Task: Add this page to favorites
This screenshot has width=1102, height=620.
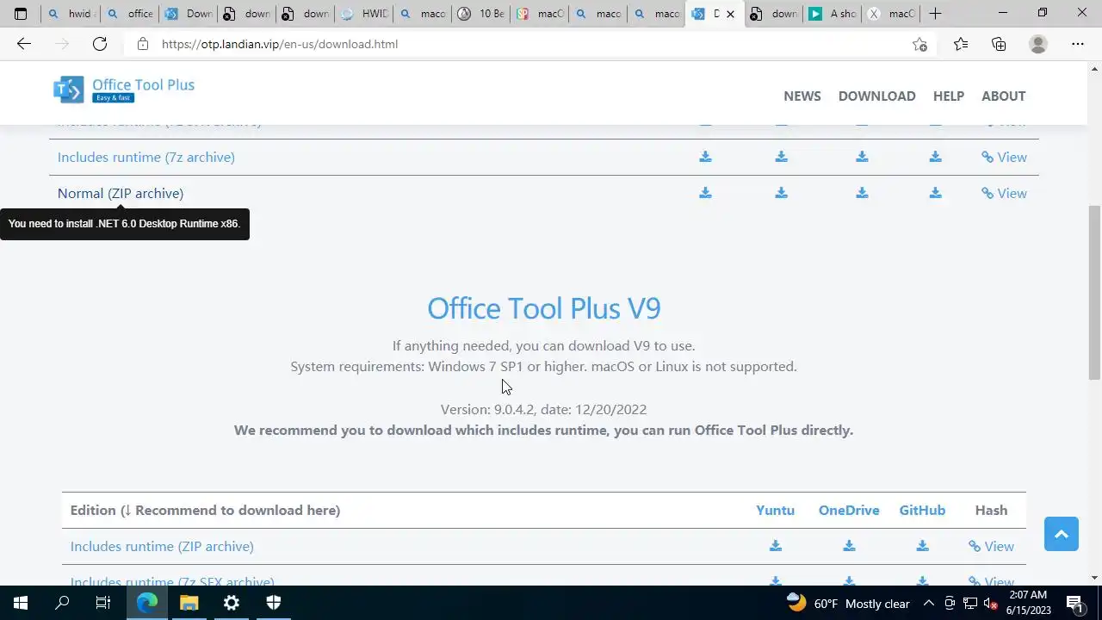Action: [x=919, y=44]
